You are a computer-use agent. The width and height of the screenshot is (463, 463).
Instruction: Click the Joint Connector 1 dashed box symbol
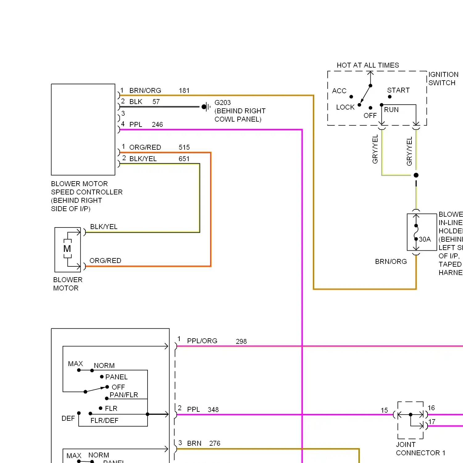pos(411,420)
